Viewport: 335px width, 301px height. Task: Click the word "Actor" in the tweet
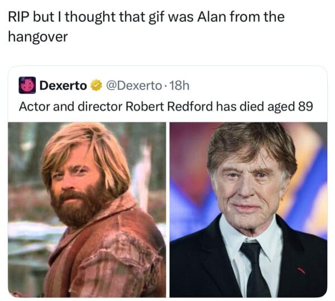click(x=33, y=106)
